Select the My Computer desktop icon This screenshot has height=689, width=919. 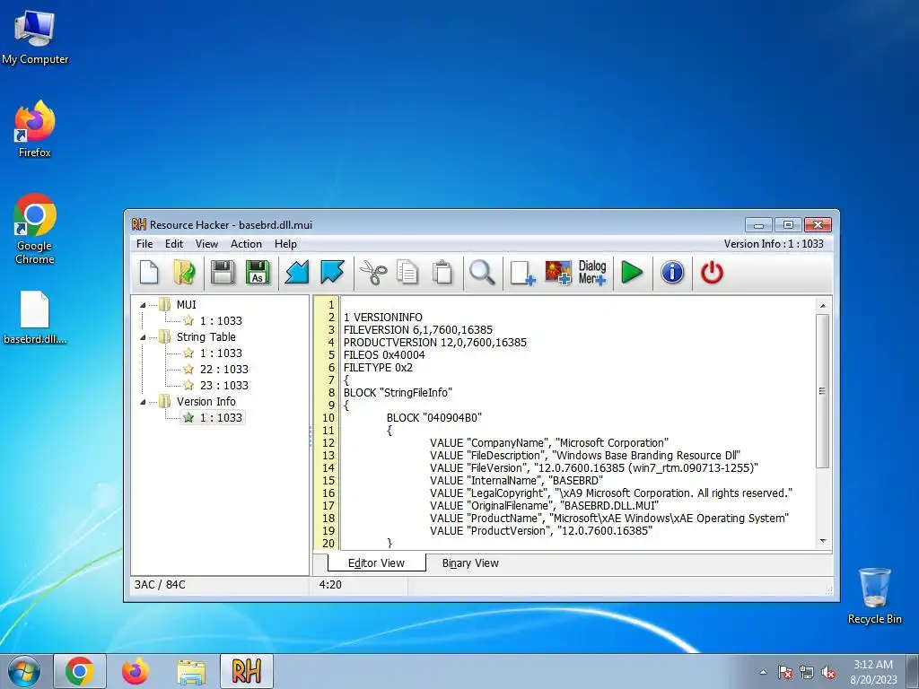click(35, 36)
